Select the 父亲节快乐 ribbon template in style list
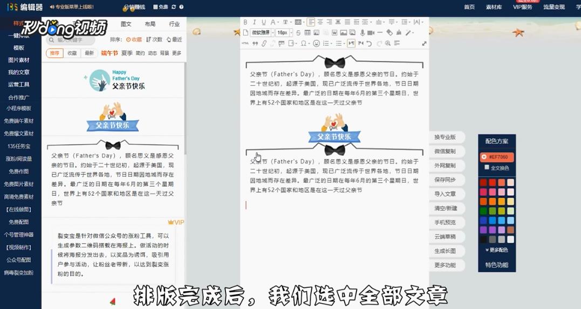Screen dimensions: 581x309 [x=113, y=117]
